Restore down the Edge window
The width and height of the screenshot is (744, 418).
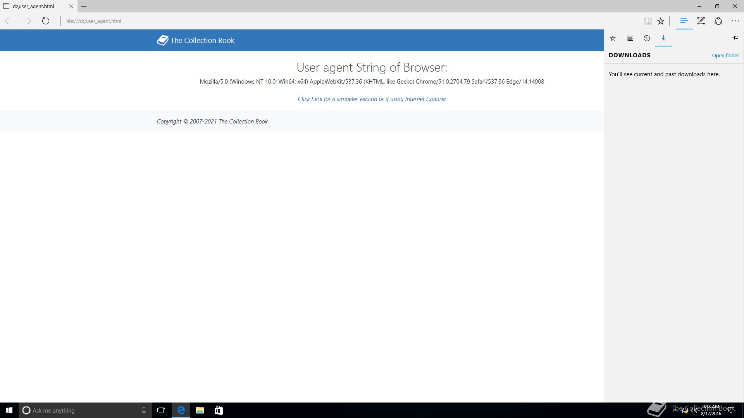(x=717, y=6)
